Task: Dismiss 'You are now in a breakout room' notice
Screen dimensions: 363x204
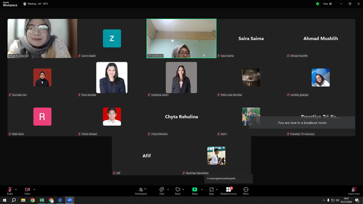Action: pyautogui.click(x=302, y=122)
